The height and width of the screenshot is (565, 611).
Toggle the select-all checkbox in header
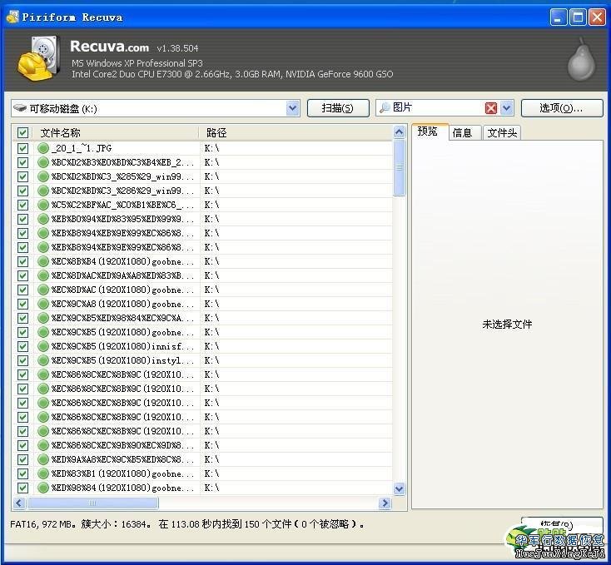22,133
